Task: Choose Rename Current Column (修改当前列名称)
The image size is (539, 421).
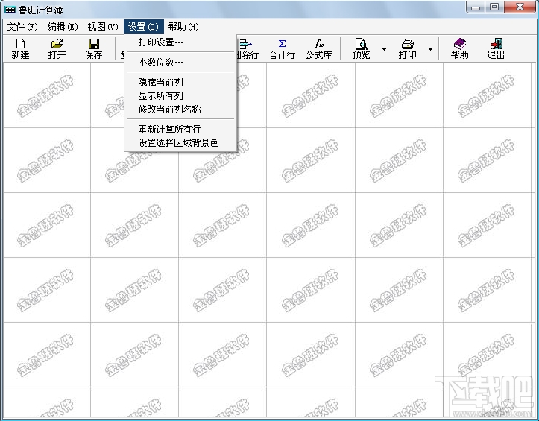Action: point(180,110)
